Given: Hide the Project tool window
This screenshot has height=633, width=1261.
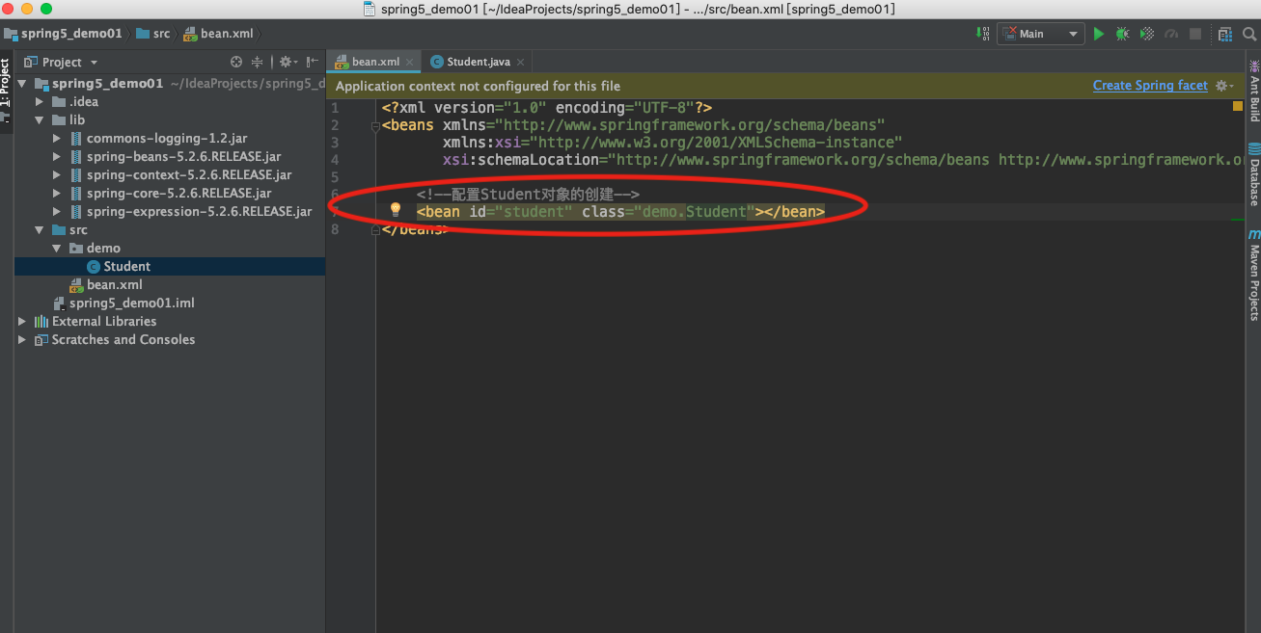Looking at the screenshot, I should (x=312, y=62).
